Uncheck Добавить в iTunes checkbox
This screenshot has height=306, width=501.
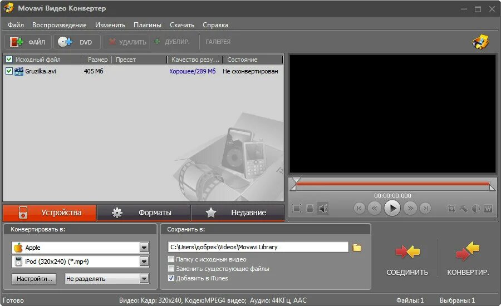(171, 278)
